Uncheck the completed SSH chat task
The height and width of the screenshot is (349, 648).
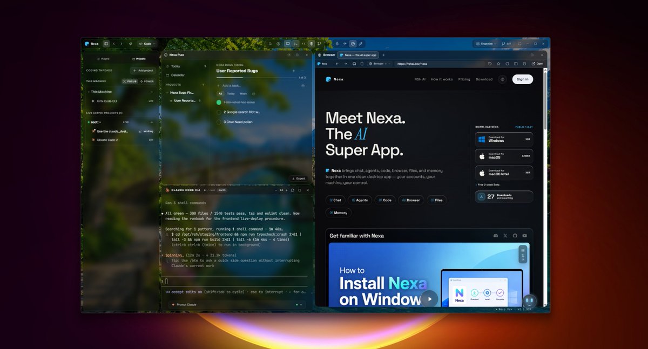[219, 102]
